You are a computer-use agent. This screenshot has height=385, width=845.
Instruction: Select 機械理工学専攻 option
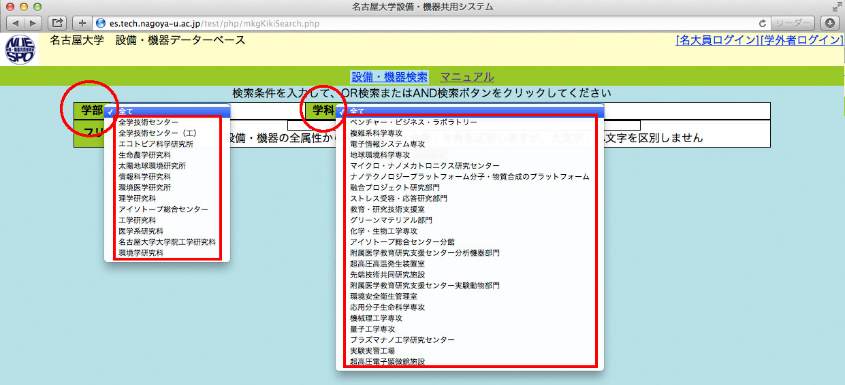click(x=376, y=318)
